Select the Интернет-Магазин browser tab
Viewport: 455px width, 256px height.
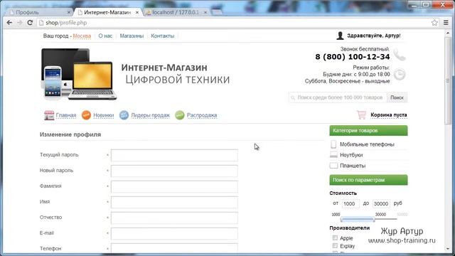108,13
